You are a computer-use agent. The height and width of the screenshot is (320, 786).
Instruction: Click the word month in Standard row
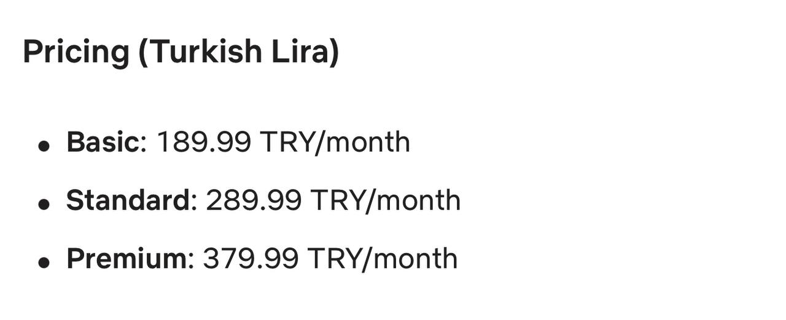pos(418,200)
